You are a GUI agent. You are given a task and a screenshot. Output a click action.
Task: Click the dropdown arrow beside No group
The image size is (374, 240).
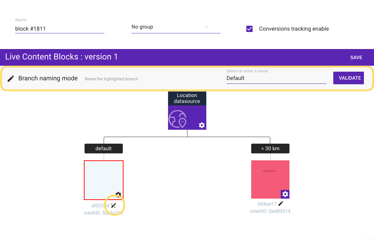click(206, 27)
